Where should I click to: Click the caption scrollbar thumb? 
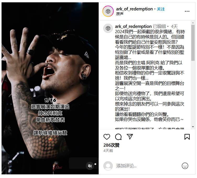[193, 43]
